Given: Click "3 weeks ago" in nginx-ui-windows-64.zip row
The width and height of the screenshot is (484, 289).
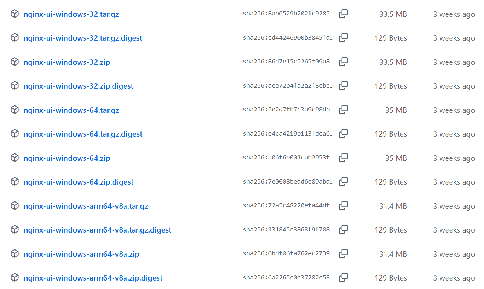Looking at the screenshot, I should (x=454, y=158).
